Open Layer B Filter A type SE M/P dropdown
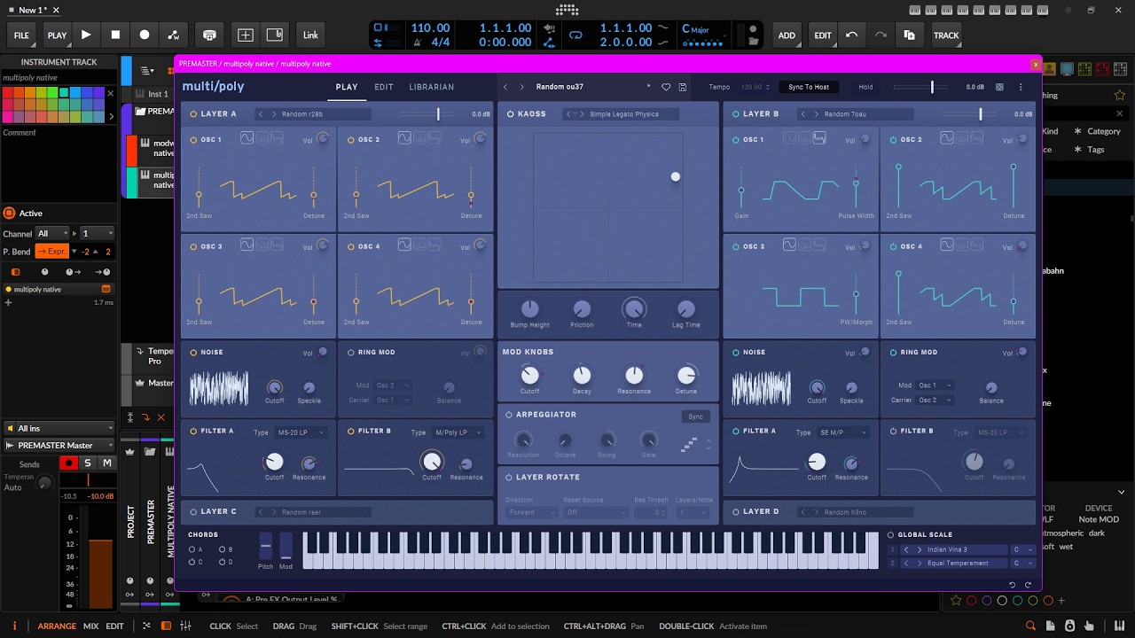This screenshot has height=638, width=1135. (x=841, y=432)
